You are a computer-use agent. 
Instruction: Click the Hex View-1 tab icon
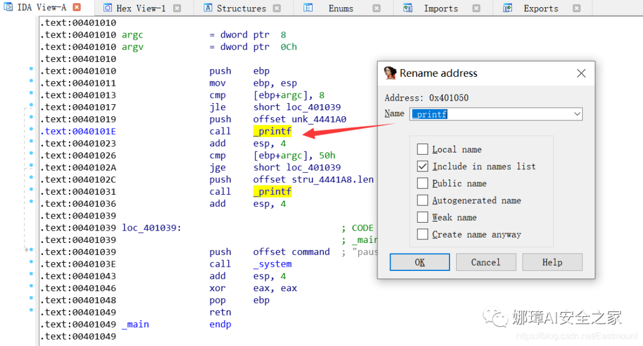point(107,8)
